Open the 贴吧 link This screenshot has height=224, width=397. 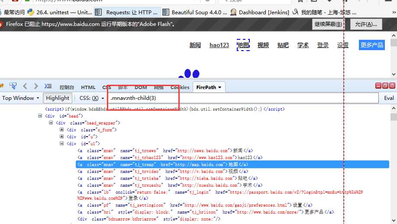tap(283, 45)
